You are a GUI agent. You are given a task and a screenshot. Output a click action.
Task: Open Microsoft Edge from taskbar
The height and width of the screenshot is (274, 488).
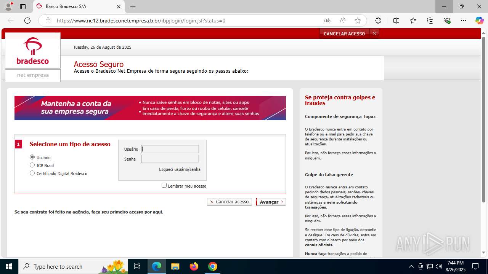click(157, 266)
